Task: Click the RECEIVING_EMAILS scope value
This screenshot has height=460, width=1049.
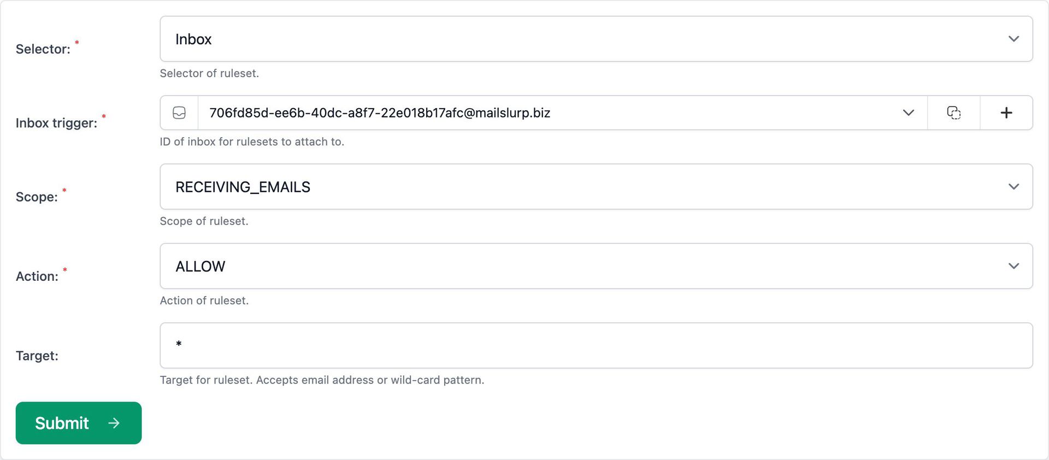Action: click(243, 187)
